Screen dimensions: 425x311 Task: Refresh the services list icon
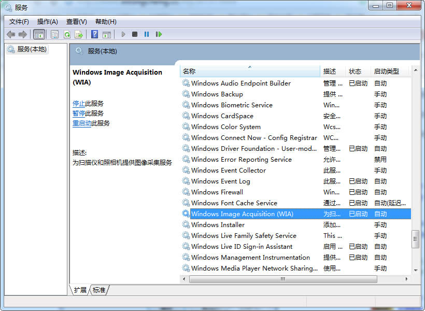(66, 34)
